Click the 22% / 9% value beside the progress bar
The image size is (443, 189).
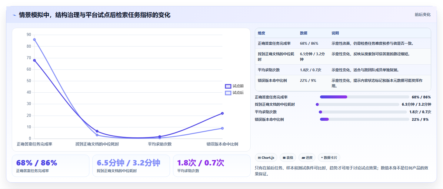coord(420,120)
